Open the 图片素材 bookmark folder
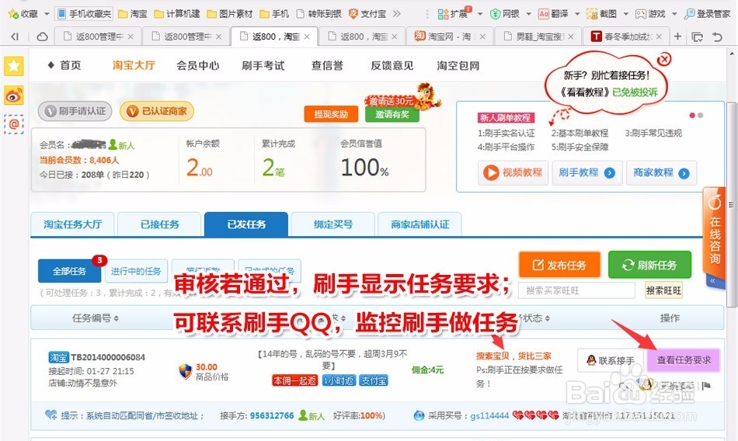The width and height of the screenshot is (738, 441). coord(230,14)
